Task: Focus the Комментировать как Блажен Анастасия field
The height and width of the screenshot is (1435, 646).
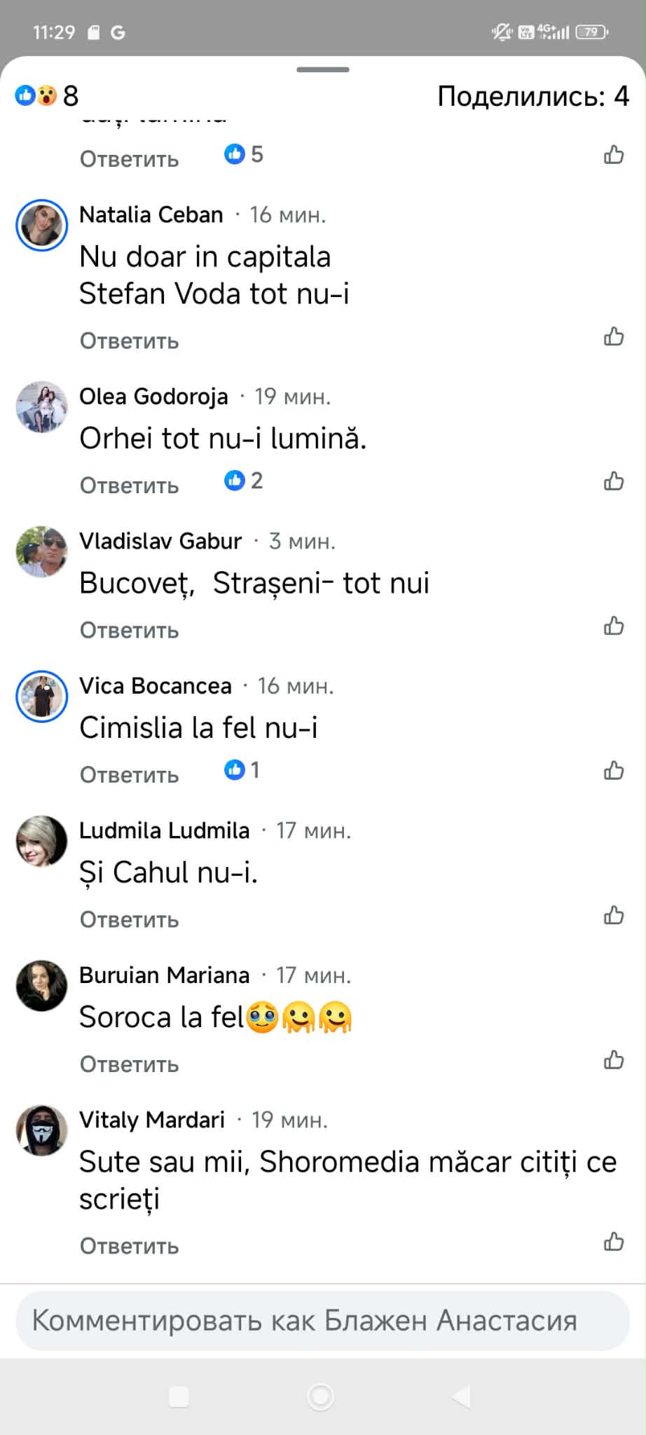Action: [x=322, y=1321]
